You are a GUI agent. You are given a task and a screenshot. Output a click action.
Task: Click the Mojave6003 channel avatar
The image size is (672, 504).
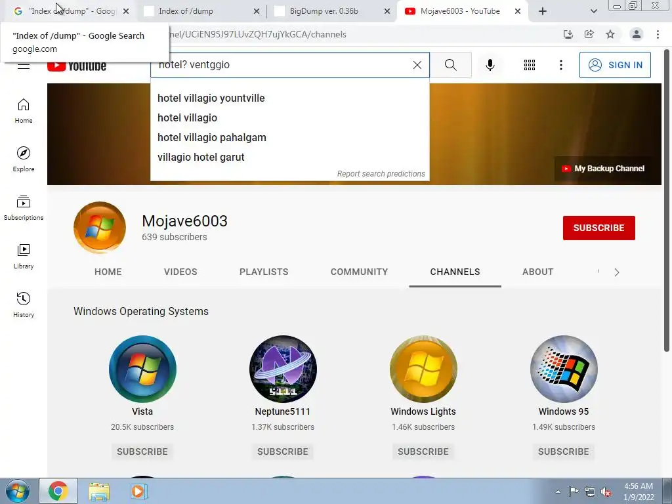(100, 228)
